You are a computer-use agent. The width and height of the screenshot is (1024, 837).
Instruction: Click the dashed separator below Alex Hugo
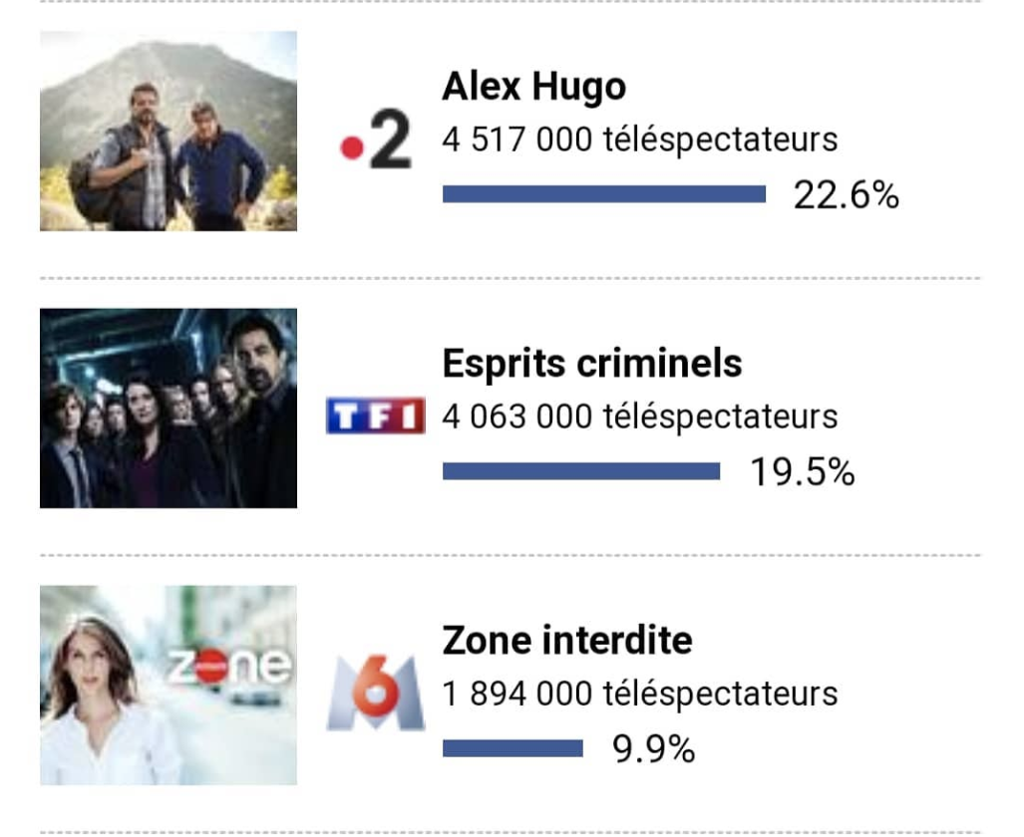(511, 278)
